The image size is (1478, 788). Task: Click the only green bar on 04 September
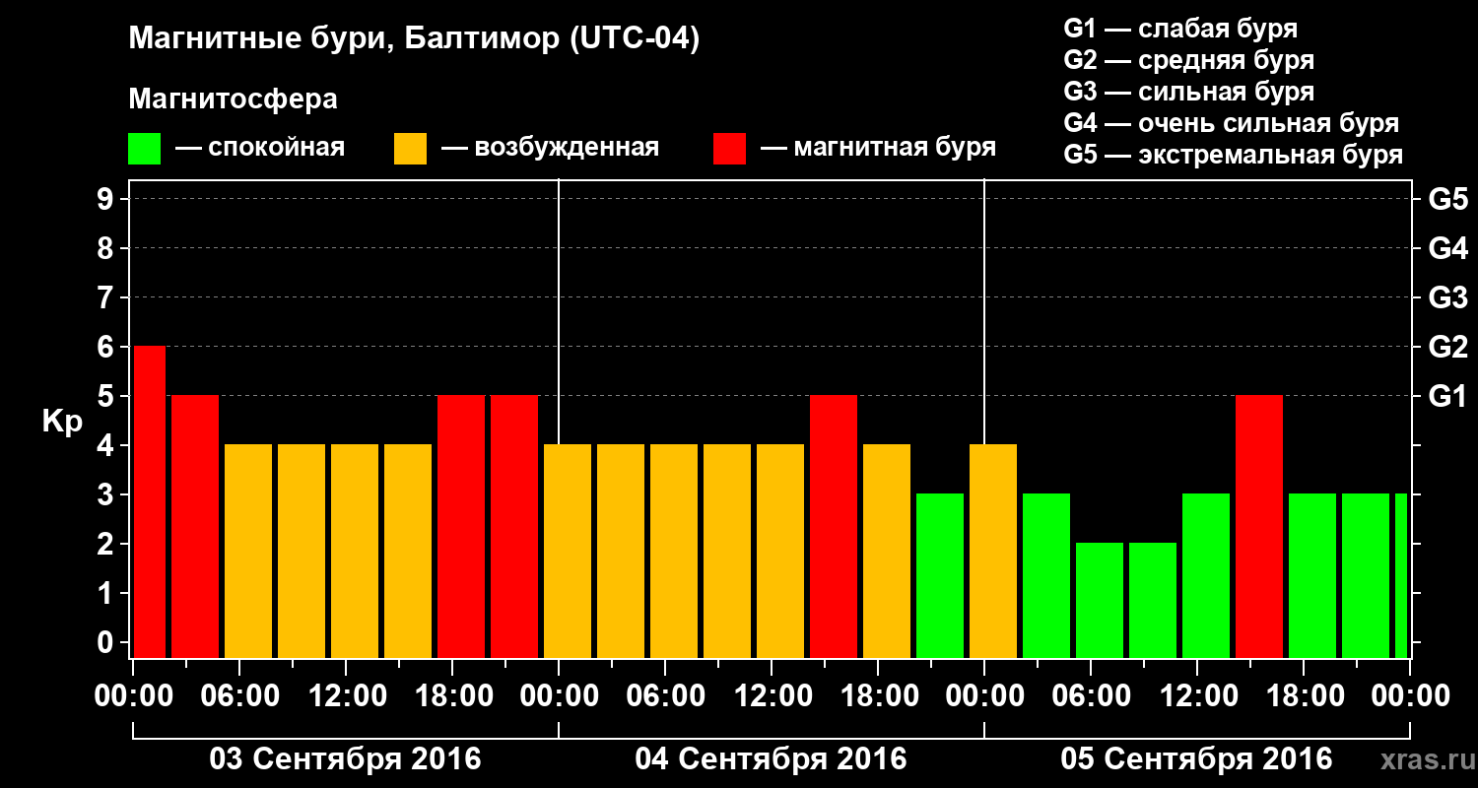pyautogui.click(x=940, y=576)
